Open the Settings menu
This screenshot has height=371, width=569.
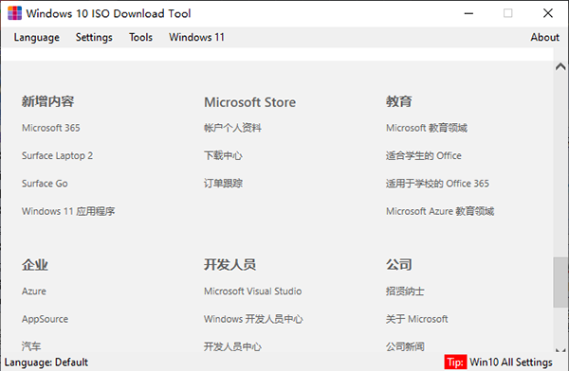(94, 37)
